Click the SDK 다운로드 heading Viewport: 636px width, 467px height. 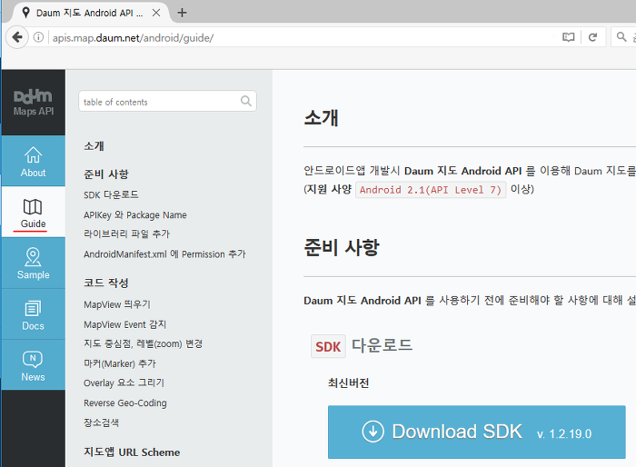coord(362,345)
